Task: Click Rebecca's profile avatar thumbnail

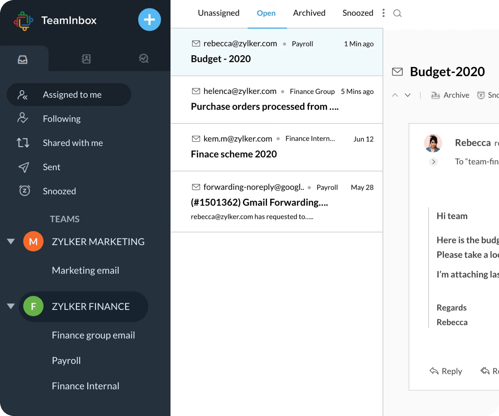Action: 433,143
